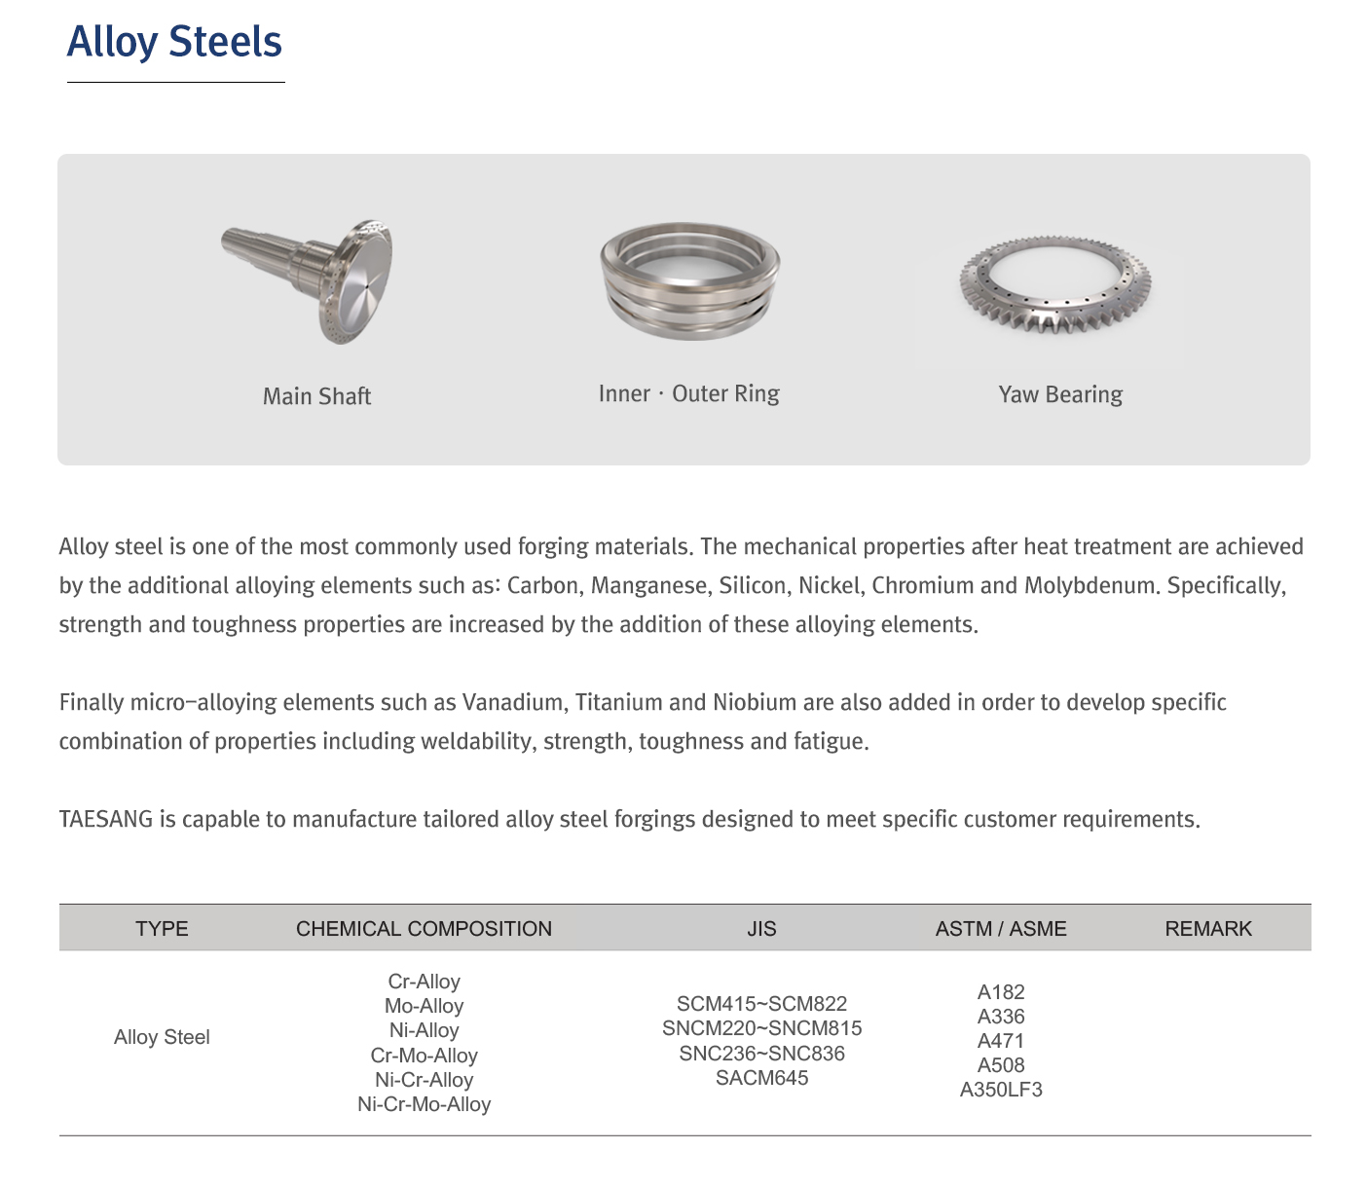
Task: Click Cr-Alloy in the composition list
Action: 424,982
